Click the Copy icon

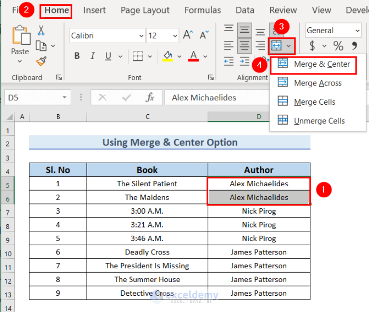point(41,46)
